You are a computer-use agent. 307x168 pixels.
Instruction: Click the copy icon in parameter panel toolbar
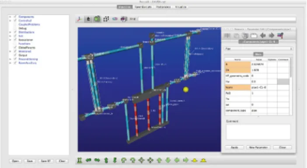[x=236, y=35]
